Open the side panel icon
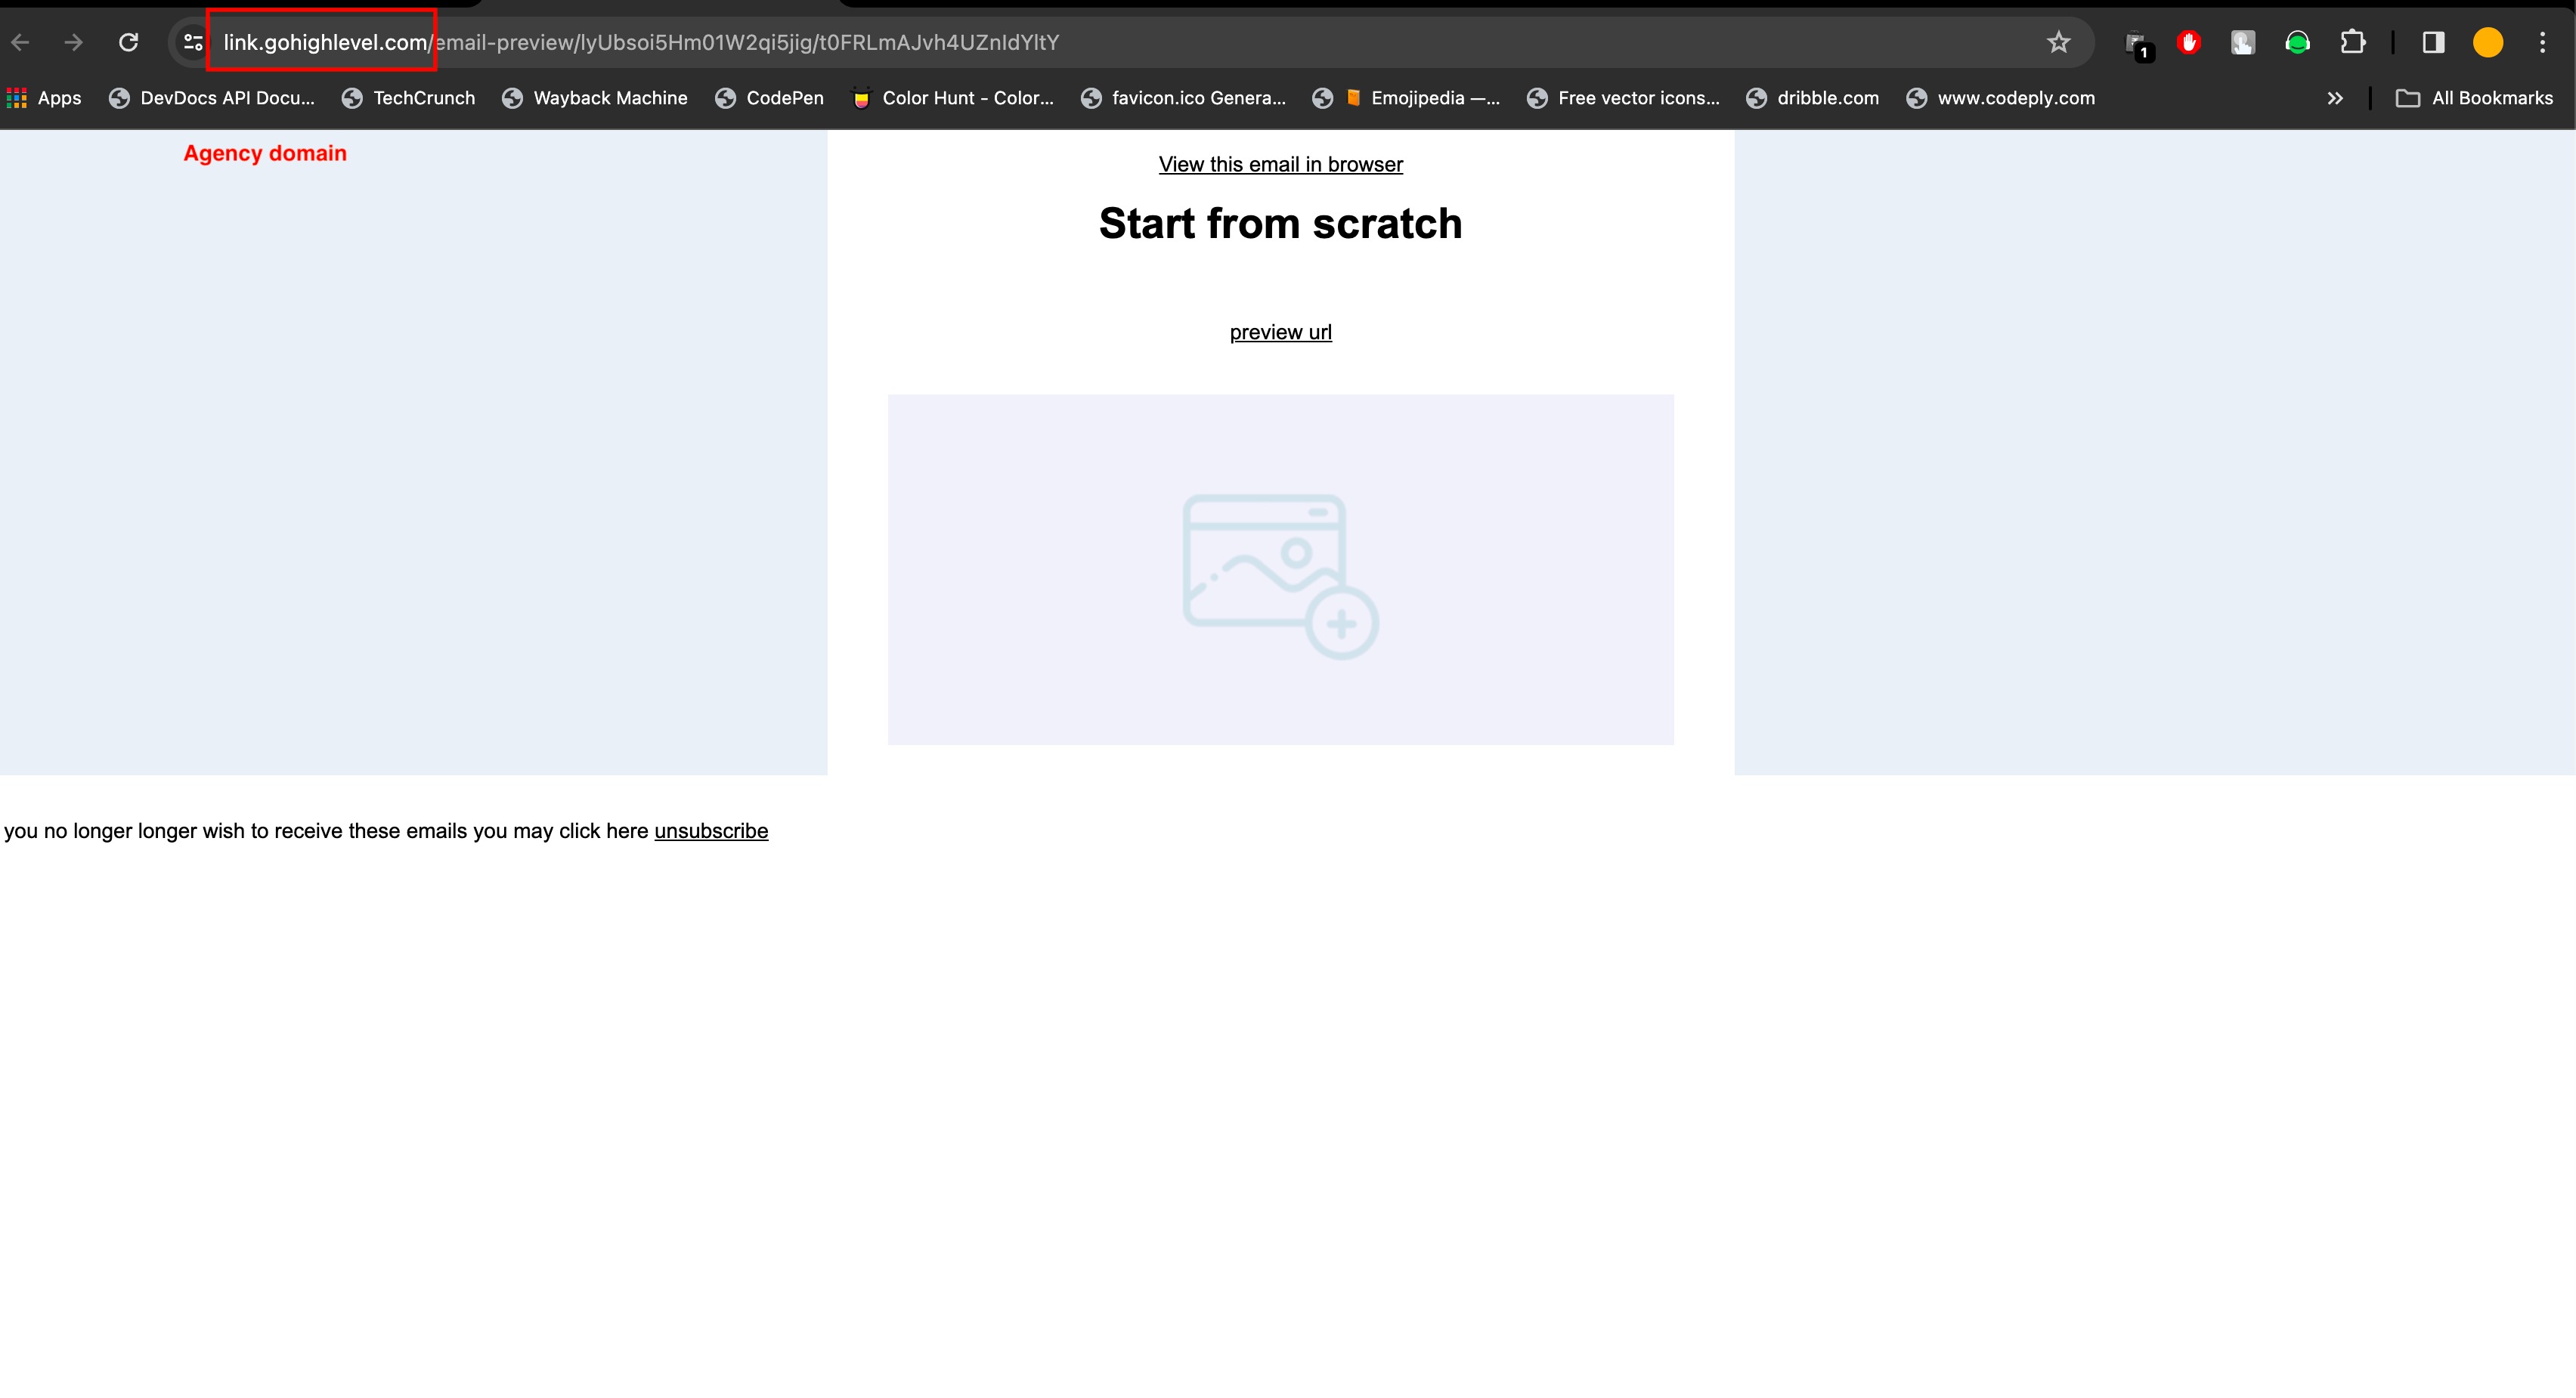The width and height of the screenshot is (2576, 1398). click(x=2433, y=42)
